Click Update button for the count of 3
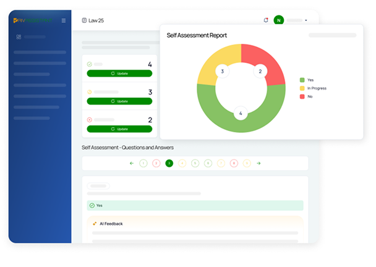Viewport: 376px width, 267px height. tap(119, 101)
